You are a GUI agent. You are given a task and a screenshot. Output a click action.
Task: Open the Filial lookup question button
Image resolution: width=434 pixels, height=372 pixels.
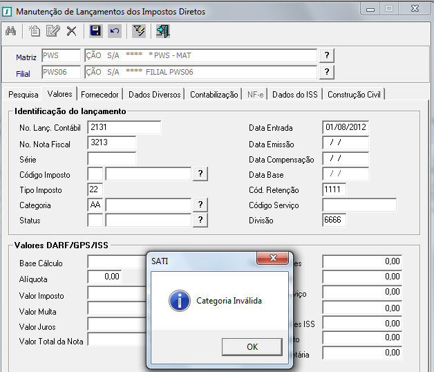click(x=326, y=72)
